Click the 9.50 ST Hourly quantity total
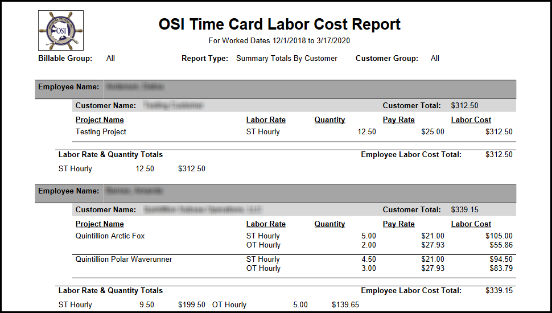 point(147,305)
